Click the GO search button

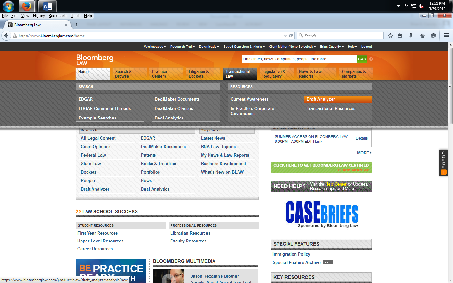362,59
